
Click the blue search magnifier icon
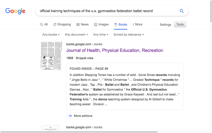(x=182, y=11)
